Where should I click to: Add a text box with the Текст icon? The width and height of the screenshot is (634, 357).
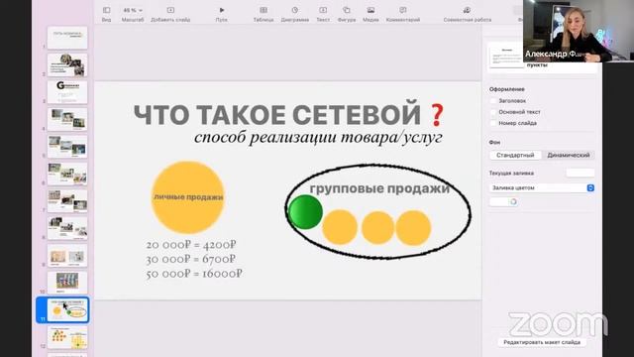tap(323, 10)
